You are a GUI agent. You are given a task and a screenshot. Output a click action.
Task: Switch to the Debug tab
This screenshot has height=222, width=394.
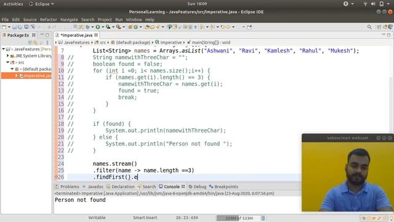[198, 186]
